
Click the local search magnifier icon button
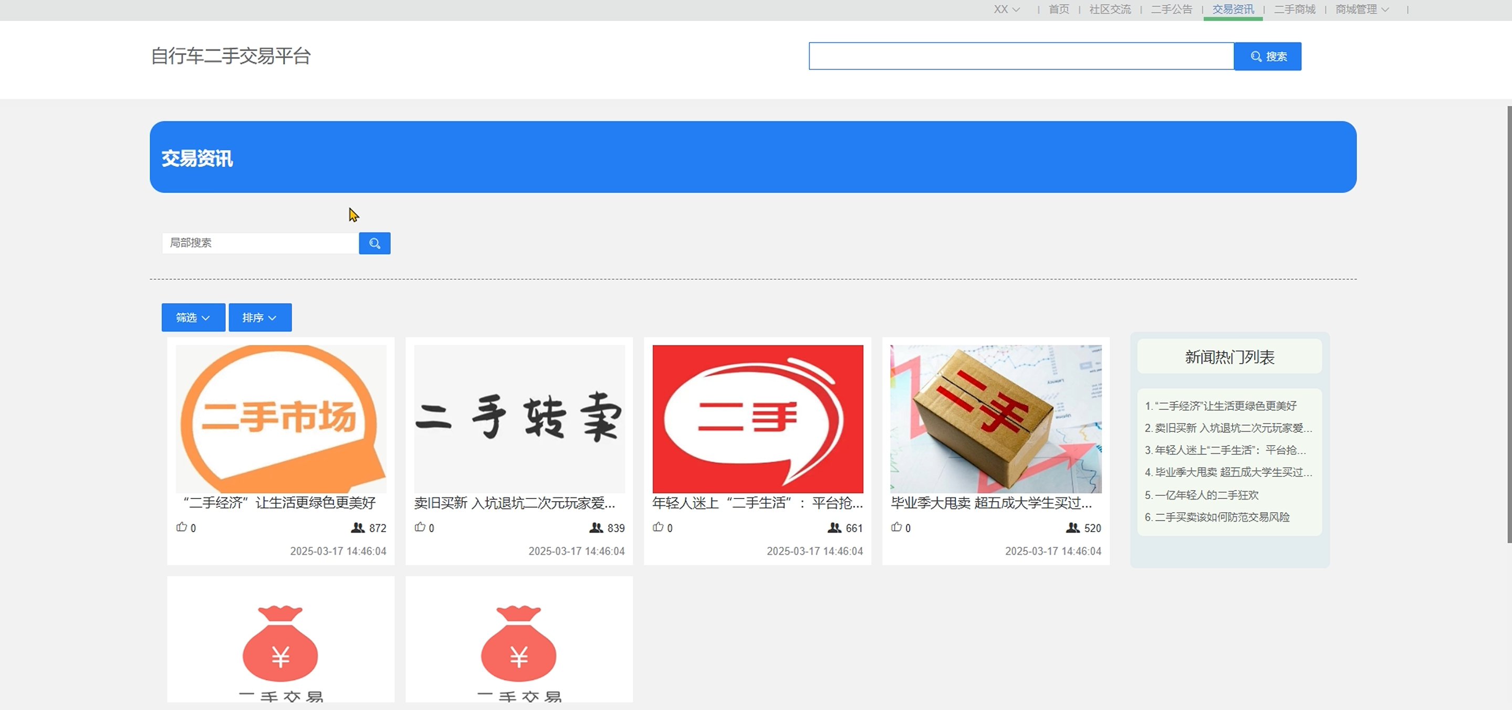tap(374, 243)
